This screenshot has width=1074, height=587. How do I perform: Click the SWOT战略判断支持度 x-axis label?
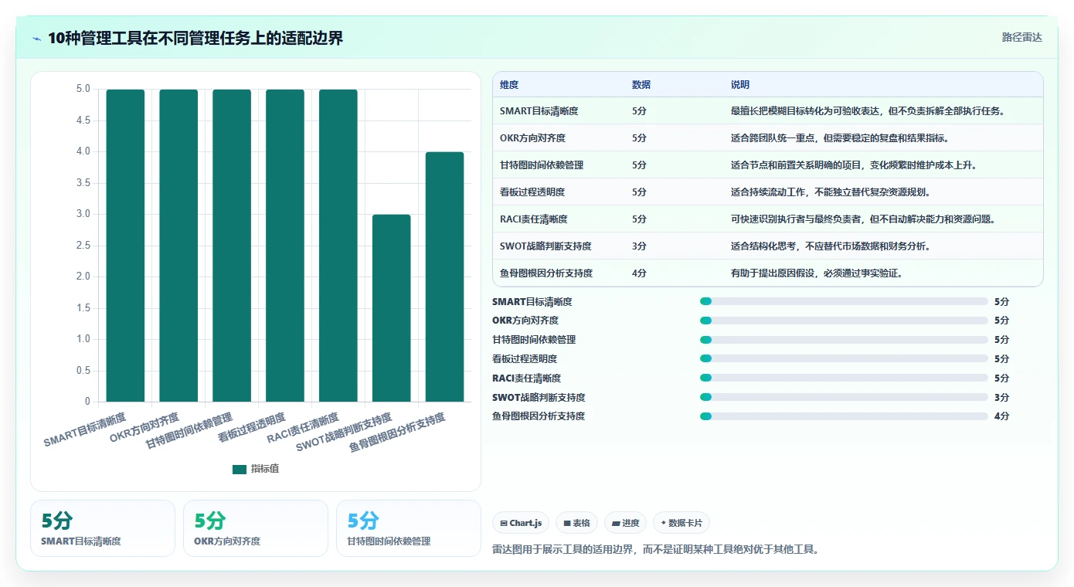click(x=343, y=433)
